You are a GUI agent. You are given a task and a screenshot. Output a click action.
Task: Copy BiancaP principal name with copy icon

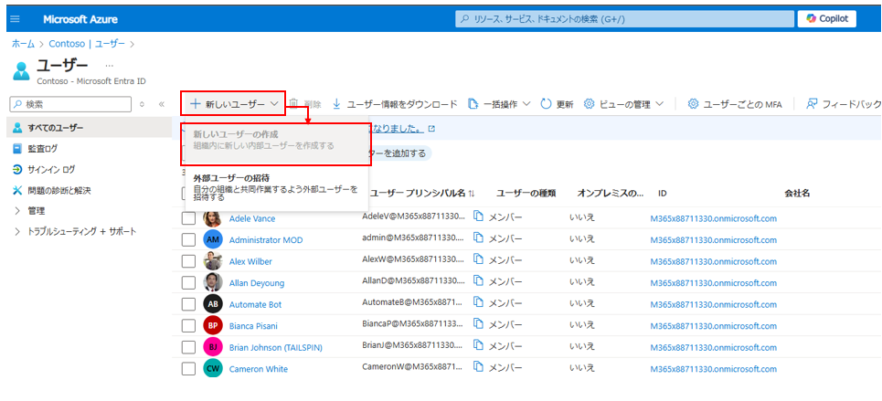[x=479, y=323]
